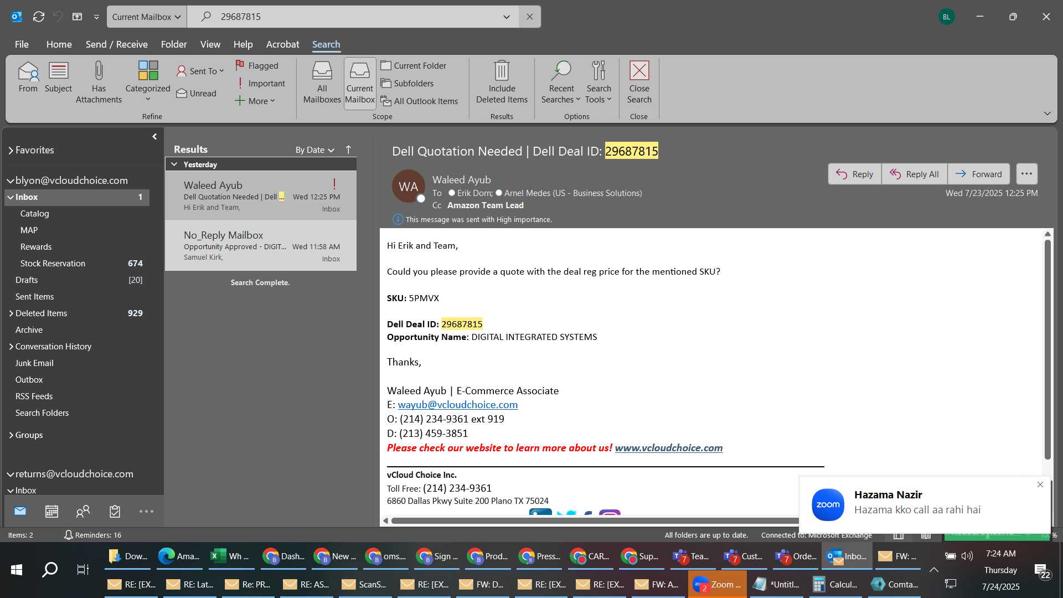Switch to Mail view in navigation bar
This screenshot has width=1063, height=598.
[20, 511]
